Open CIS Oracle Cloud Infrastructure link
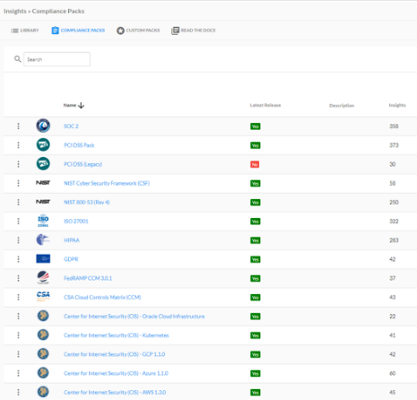This screenshot has width=417, height=400. point(135,317)
